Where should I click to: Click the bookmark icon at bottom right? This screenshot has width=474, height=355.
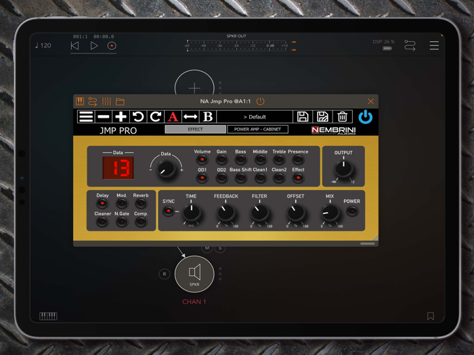click(x=431, y=316)
